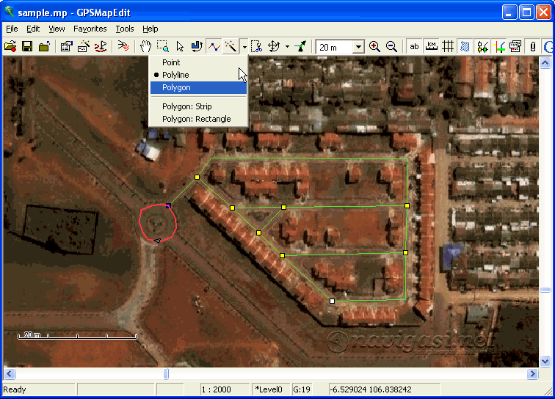Open the 20 m scale dropdown
Screen dimensions: 555x399
coord(358,47)
